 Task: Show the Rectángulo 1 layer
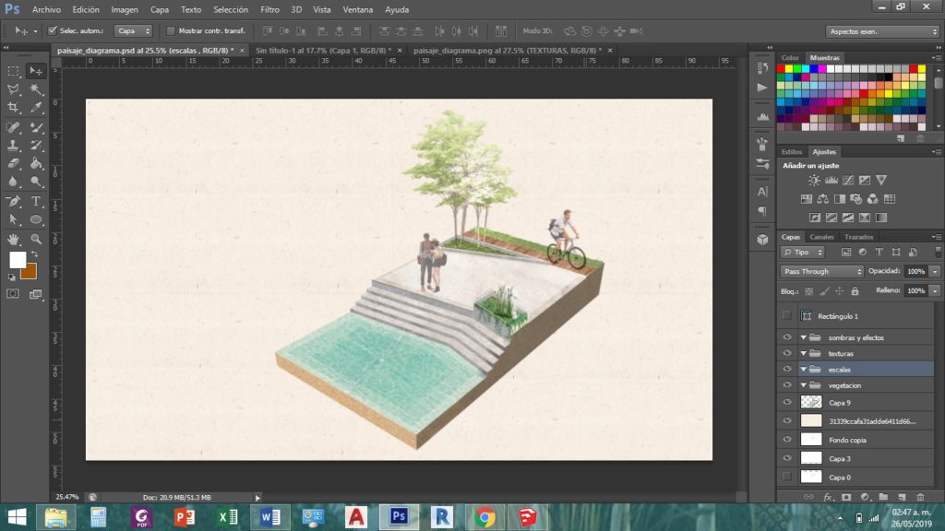point(787,315)
